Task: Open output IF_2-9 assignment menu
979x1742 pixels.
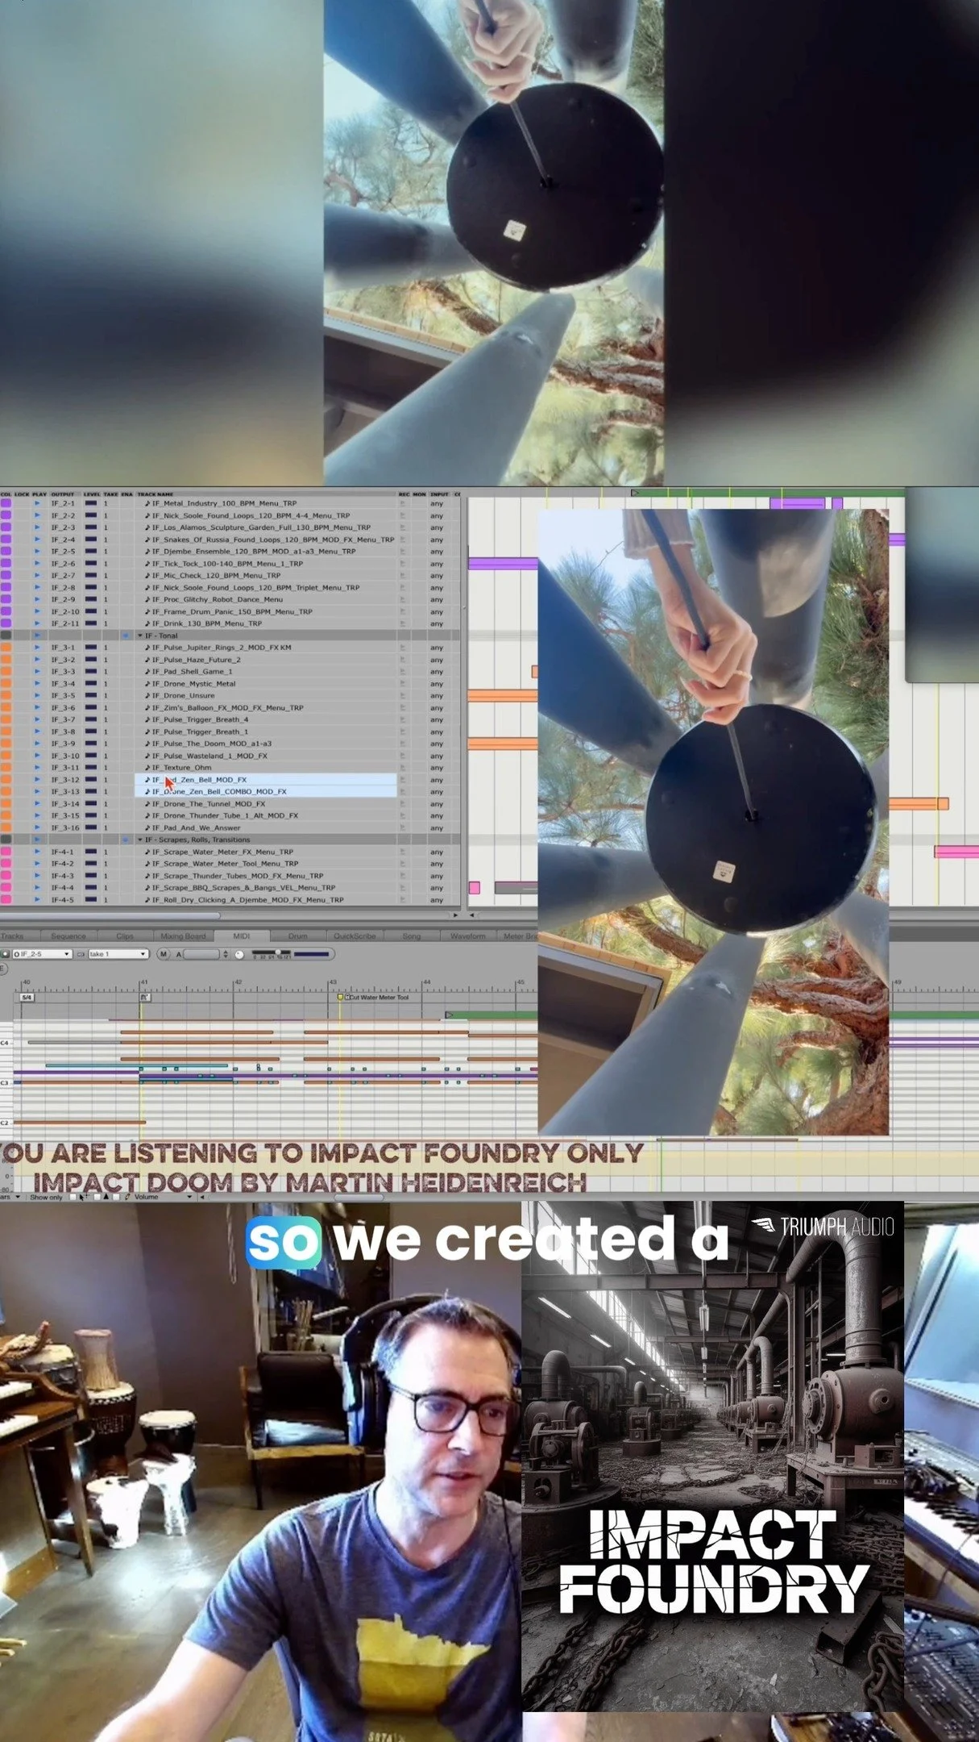Action: pos(64,599)
